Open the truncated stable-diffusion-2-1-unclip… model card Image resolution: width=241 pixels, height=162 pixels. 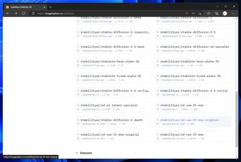(113, 93)
